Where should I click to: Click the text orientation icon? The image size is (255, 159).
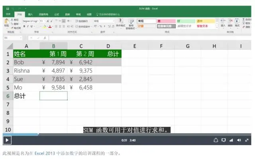coord(69,21)
